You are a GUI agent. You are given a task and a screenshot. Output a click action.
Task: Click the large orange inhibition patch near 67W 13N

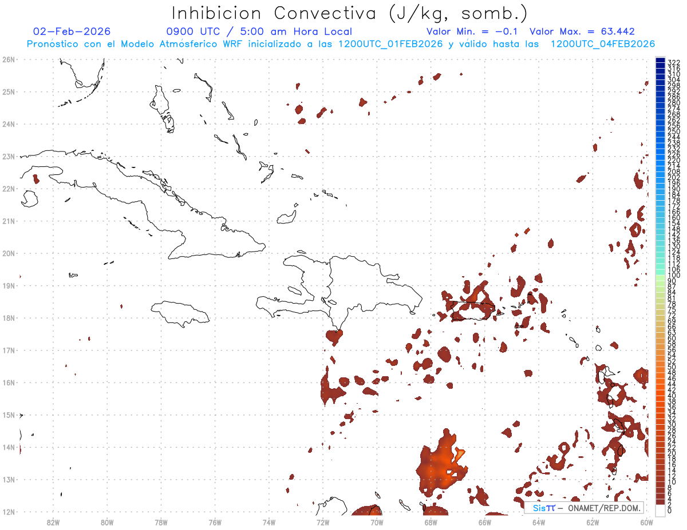point(442,463)
